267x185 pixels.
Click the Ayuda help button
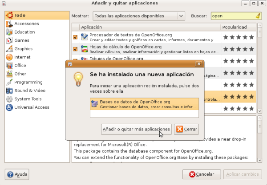[x=17, y=174]
